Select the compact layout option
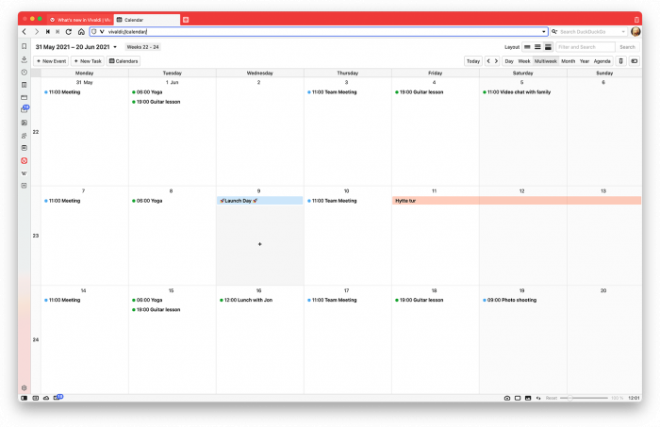Viewport: 660px width, 427px height. [537, 47]
